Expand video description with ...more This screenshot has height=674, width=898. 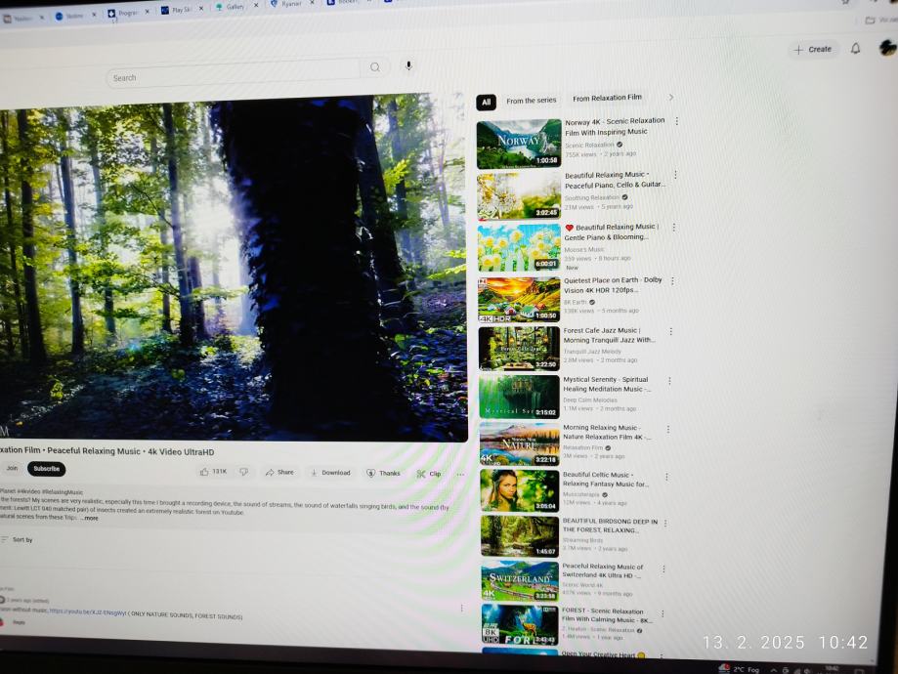click(89, 518)
